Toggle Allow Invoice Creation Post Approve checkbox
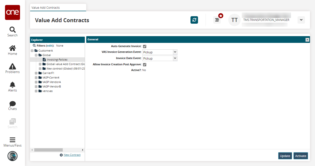 [x=144, y=65]
